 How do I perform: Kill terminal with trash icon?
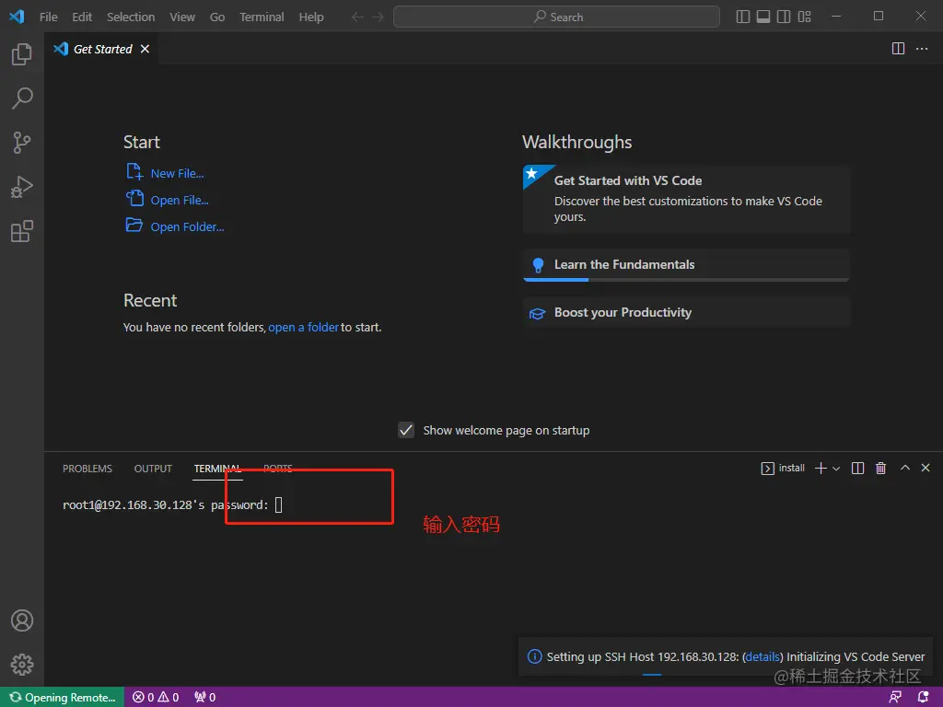click(880, 468)
